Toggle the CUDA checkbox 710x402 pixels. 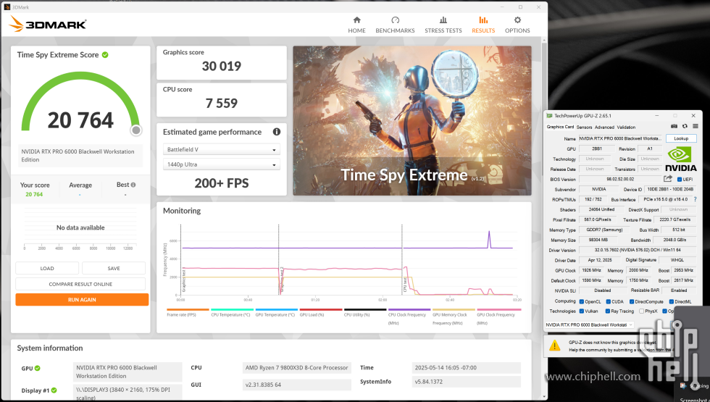607,301
